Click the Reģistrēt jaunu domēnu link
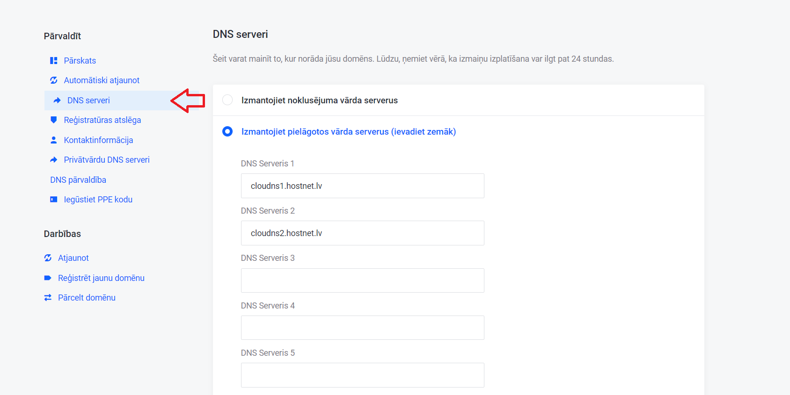The width and height of the screenshot is (790, 395). [101, 278]
